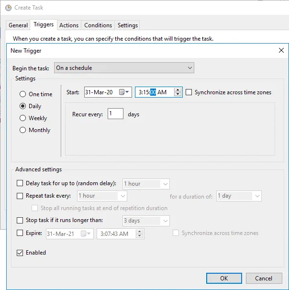Screen dimensions: 289x290
Task: Decrease Start time with down spinner arrow
Action: pos(178,95)
